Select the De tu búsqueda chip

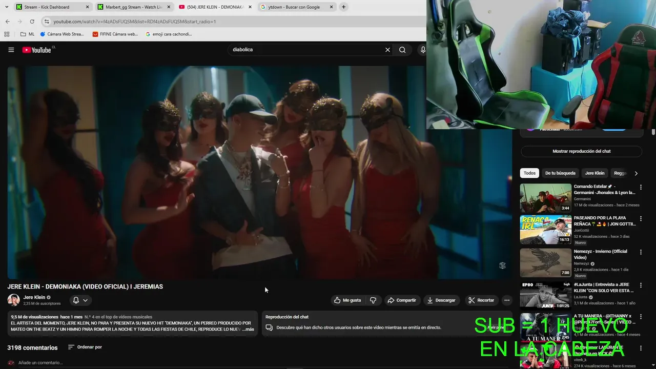click(560, 173)
